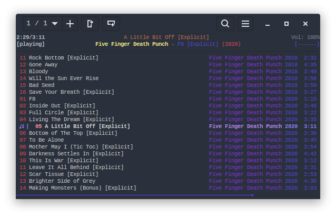
Task: Select track 06 Bottom of The Top
Action: tap(168, 133)
